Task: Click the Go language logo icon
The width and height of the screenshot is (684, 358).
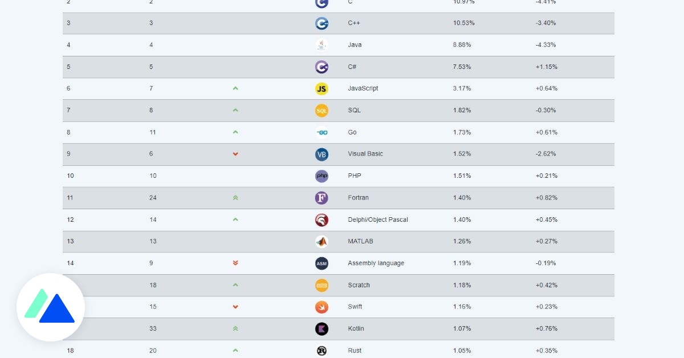Action: [321, 132]
